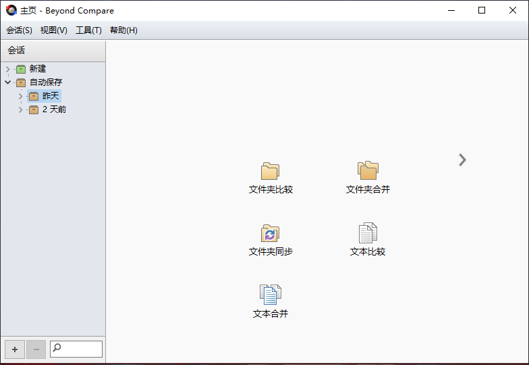Start a 文本比较 text compare session
The width and height of the screenshot is (529, 365).
368,239
